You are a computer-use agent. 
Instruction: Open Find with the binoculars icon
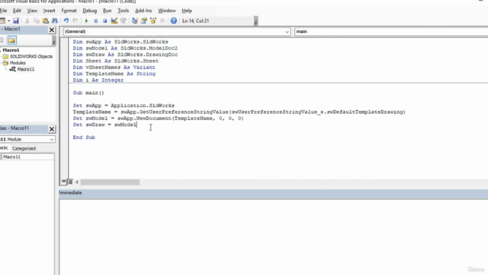click(54, 21)
